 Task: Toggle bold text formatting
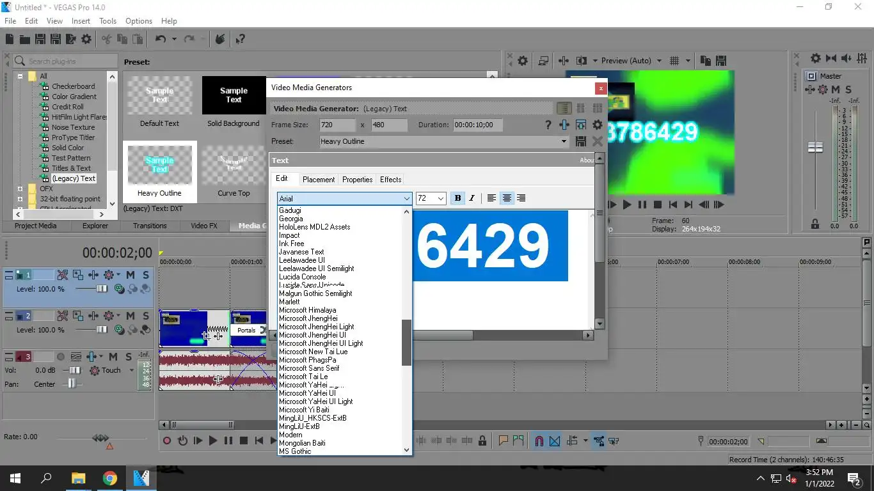(457, 198)
